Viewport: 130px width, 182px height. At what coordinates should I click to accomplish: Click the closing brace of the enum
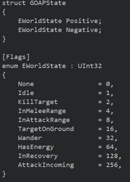tap(4, 174)
